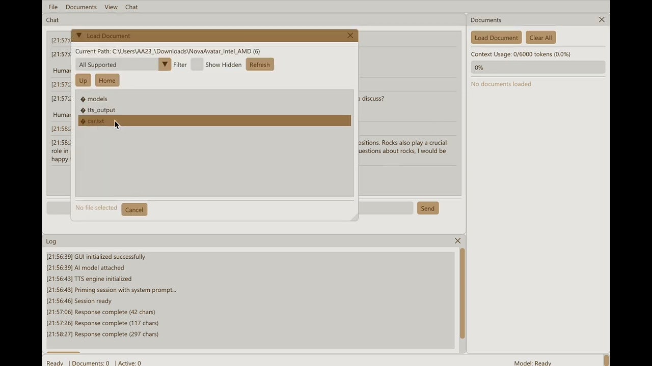The height and width of the screenshot is (366, 652).
Task: Click the Chat panel title
Action: point(52,20)
